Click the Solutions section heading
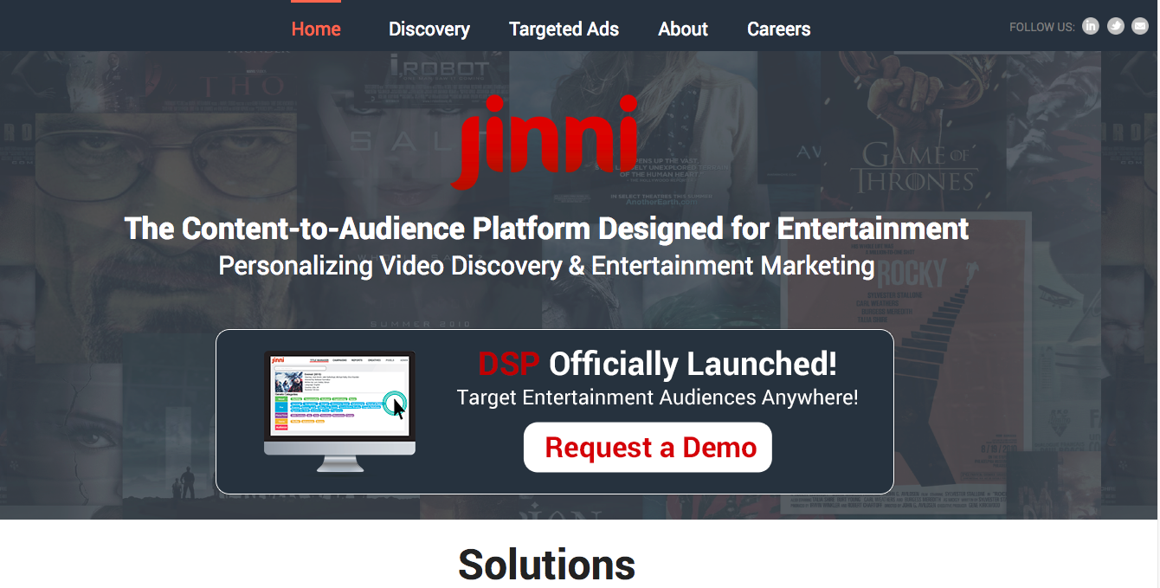Screen dimensions: 1160x588 click(x=546, y=564)
